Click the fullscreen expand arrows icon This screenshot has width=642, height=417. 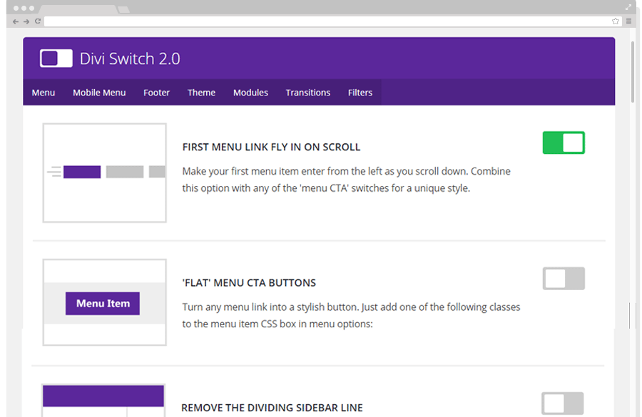pos(628,7)
